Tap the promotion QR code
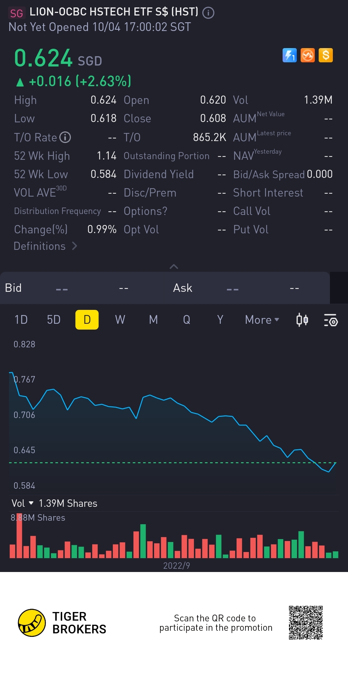The height and width of the screenshot is (674, 348). [305, 623]
